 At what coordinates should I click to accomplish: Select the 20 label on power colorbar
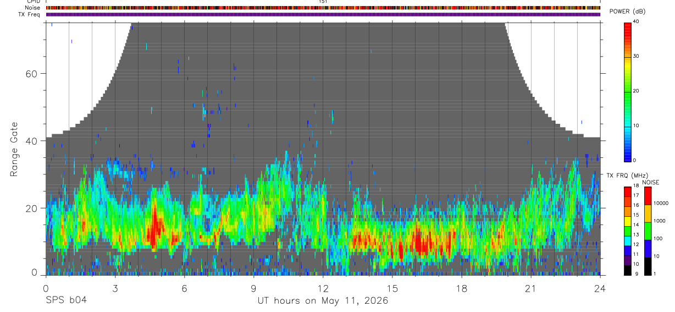click(x=637, y=91)
